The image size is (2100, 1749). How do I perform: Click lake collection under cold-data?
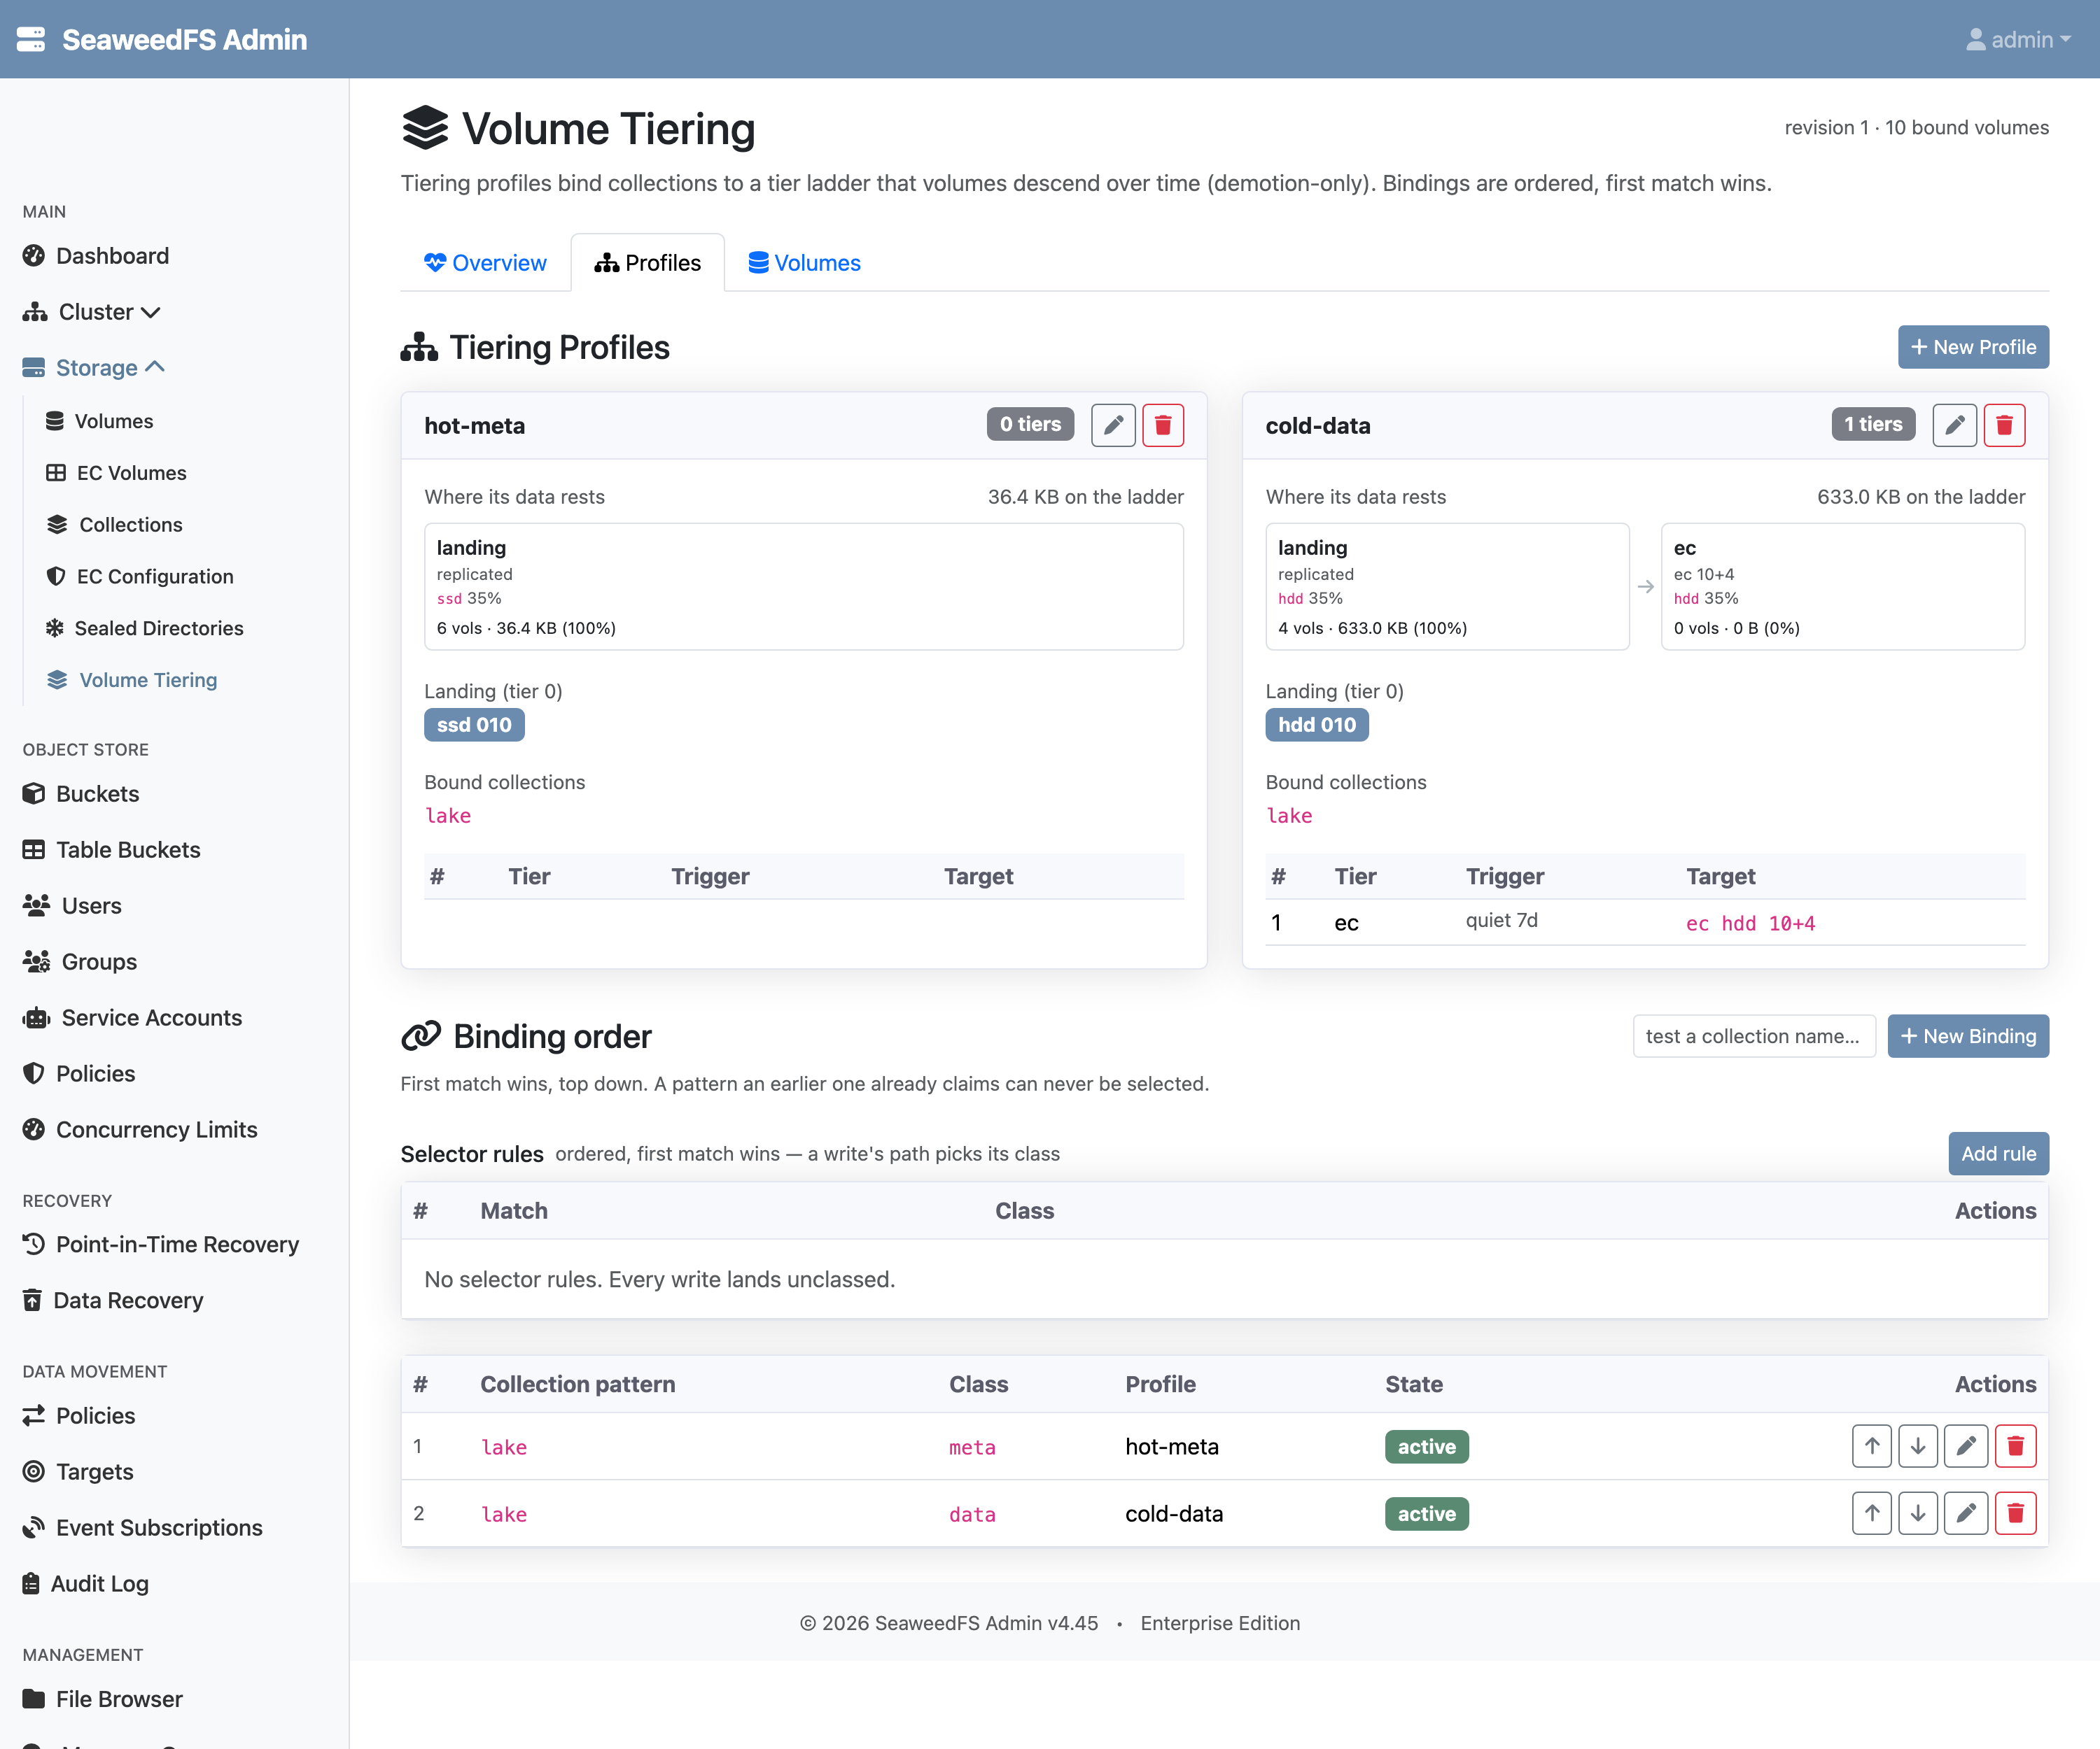coord(1289,816)
